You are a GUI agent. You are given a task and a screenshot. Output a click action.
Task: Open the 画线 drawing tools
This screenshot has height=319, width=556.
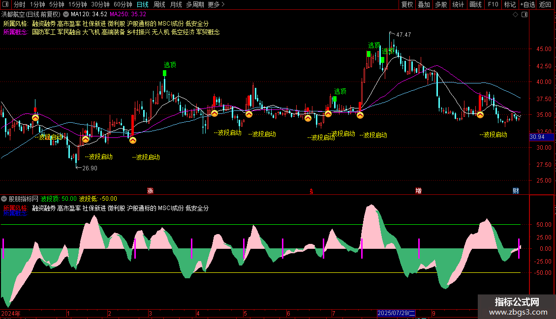(x=475, y=4)
